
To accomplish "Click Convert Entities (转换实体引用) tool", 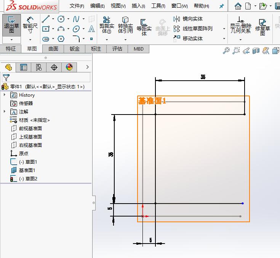I will 125,25.
